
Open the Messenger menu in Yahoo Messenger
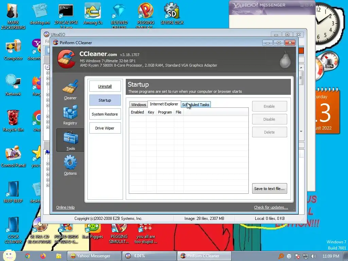tap(241, 12)
